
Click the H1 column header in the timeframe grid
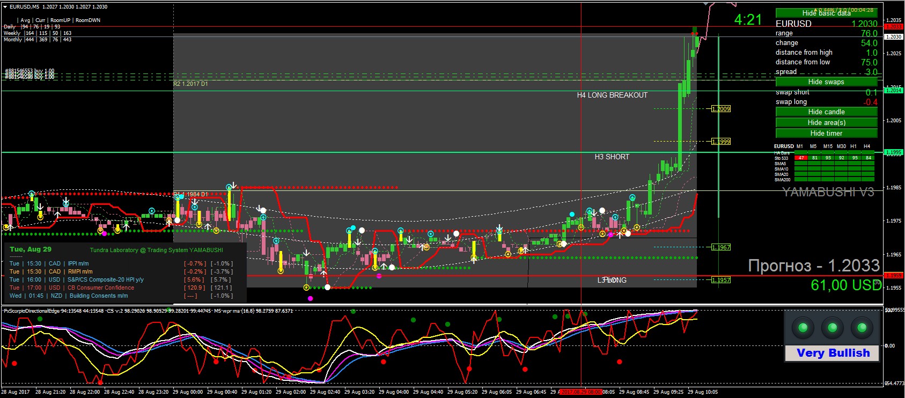(854, 146)
